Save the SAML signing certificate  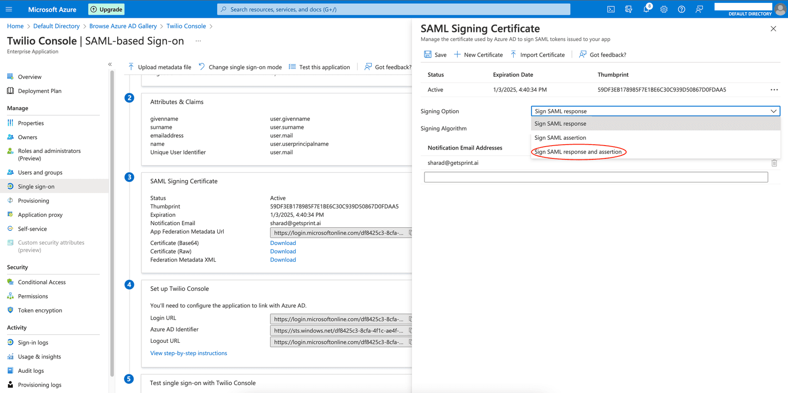(x=435, y=55)
